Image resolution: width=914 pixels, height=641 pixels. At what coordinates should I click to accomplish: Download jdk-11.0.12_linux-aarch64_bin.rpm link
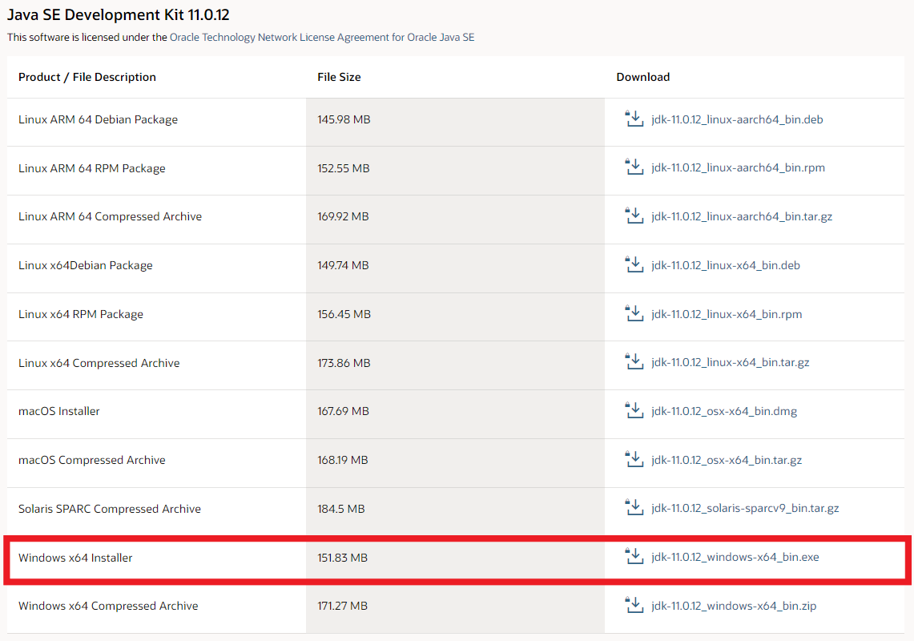738,168
